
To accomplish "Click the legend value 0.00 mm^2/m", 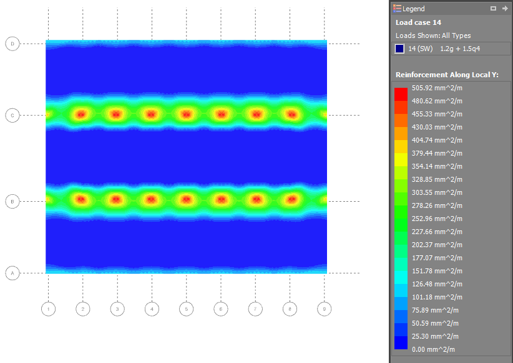I will click(x=433, y=349).
